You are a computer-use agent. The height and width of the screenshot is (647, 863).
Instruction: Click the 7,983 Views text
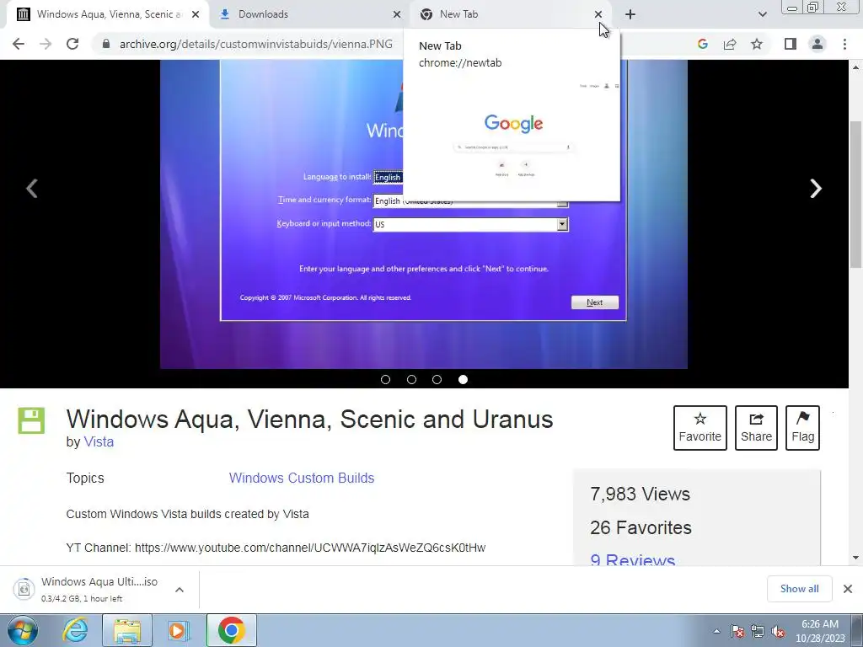[640, 494]
